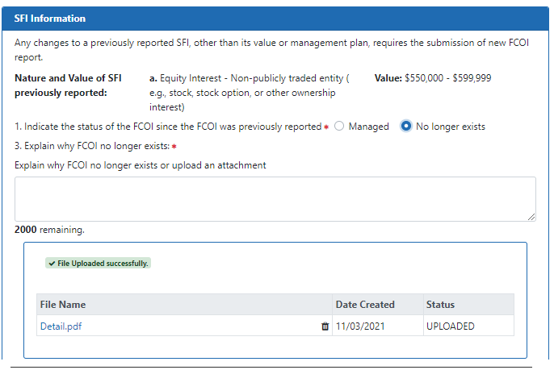
Task: Click the Status column header
Action: [x=440, y=305]
